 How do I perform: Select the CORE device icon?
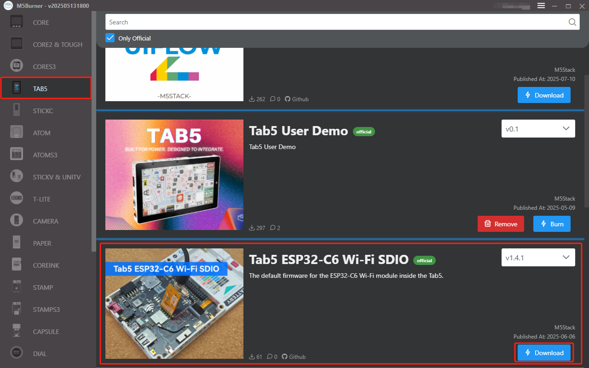pos(17,22)
